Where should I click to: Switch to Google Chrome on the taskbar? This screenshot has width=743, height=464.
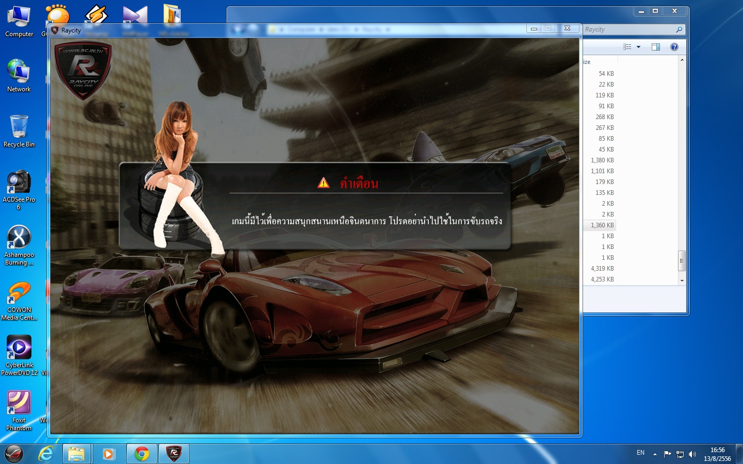(x=142, y=454)
